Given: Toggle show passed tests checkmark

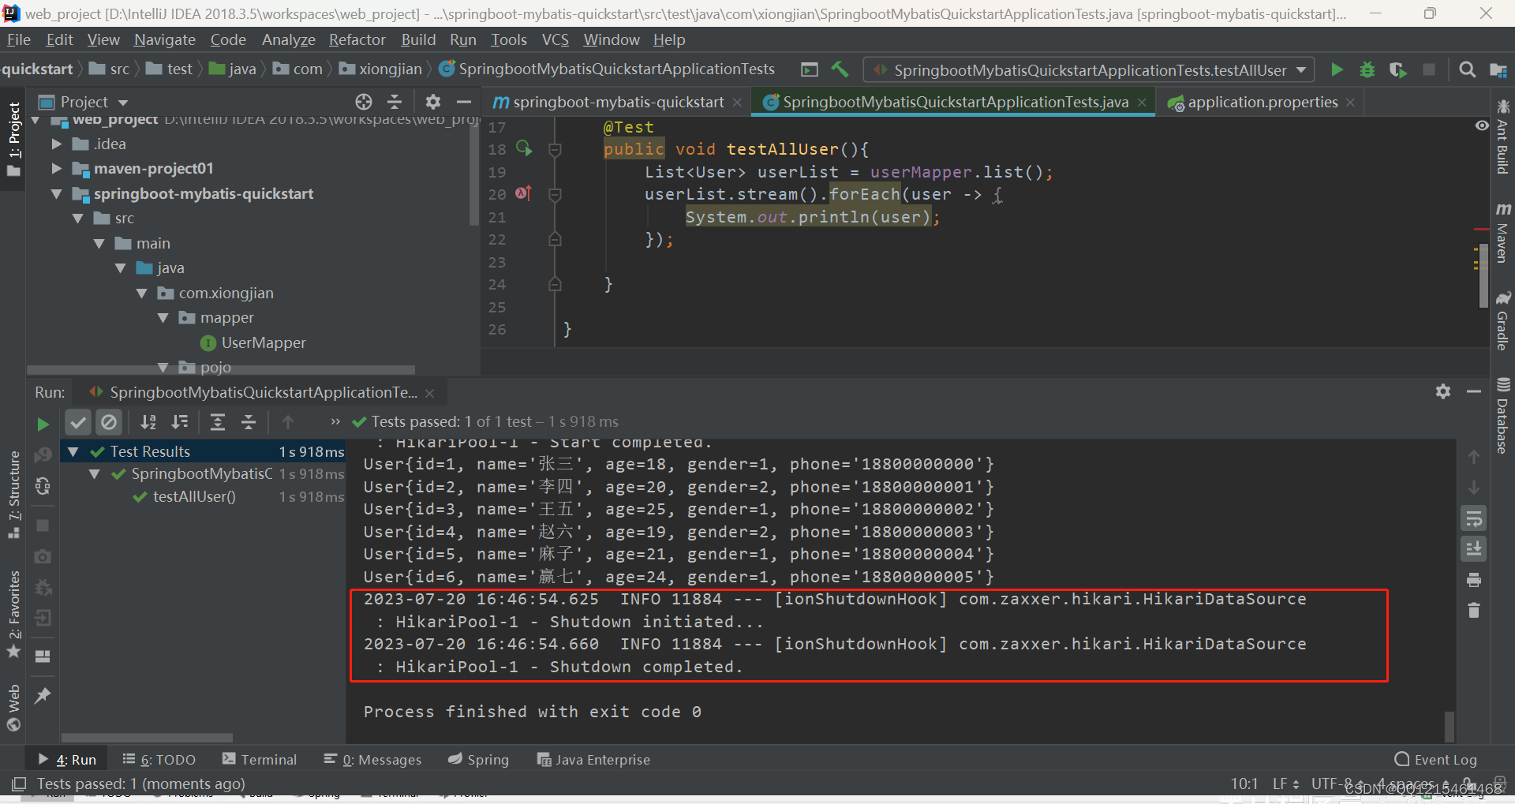Looking at the screenshot, I should [78, 422].
